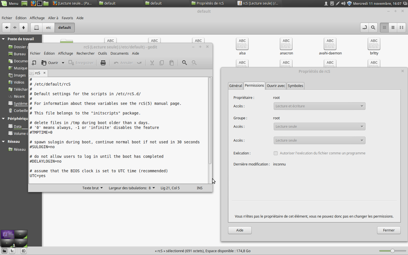
Task: Click the Aide button in properties
Action: point(240,230)
